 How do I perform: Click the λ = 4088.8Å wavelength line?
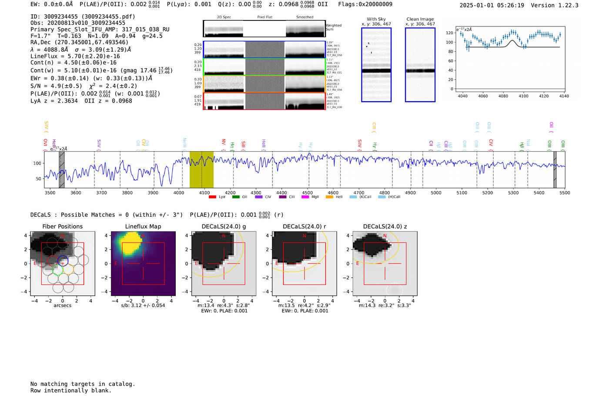click(81, 50)
